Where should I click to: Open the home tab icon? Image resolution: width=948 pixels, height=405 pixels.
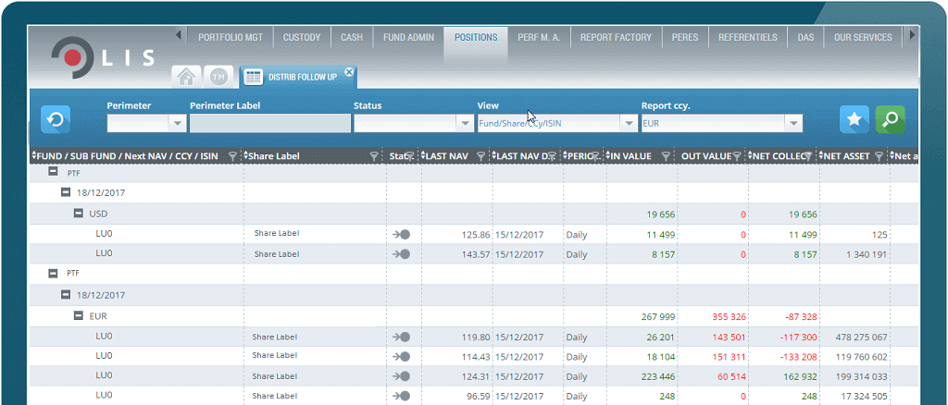coord(187,77)
